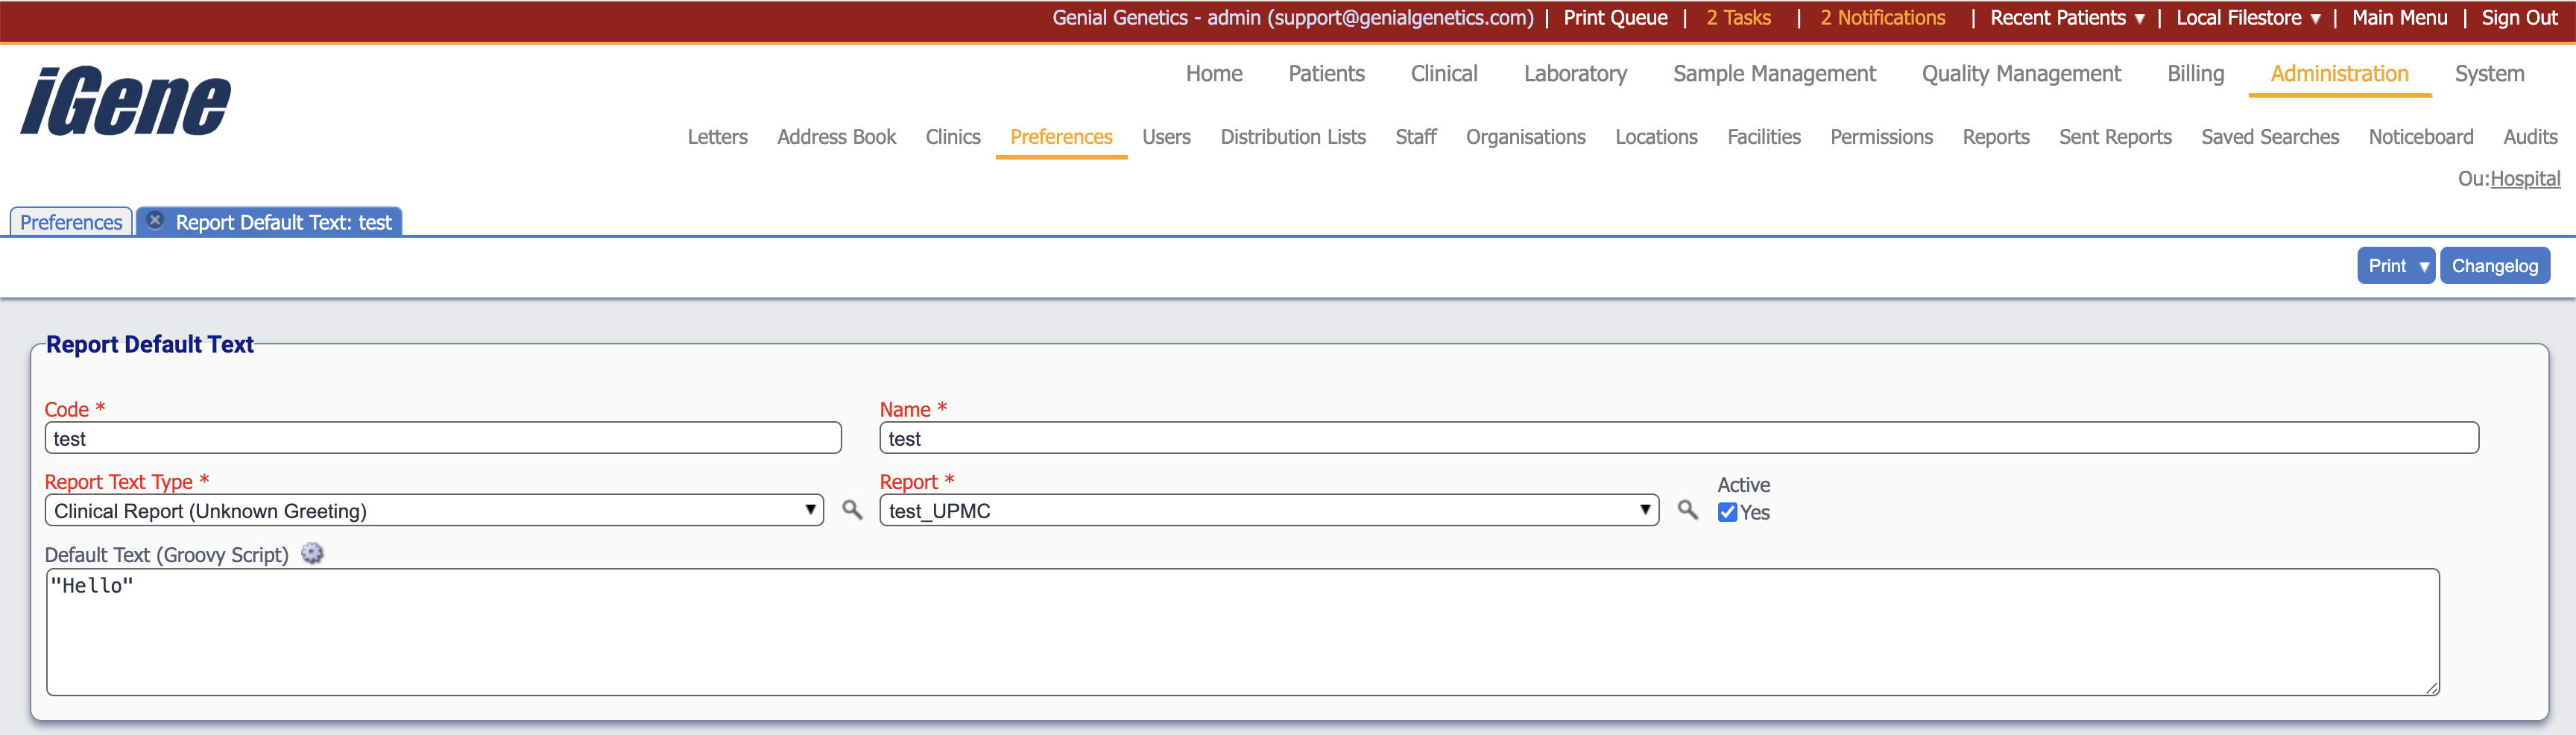Image resolution: width=2576 pixels, height=735 pixels.
Task: Expand the Report test_UPMC dropdown
Action: pos(1268,510)
